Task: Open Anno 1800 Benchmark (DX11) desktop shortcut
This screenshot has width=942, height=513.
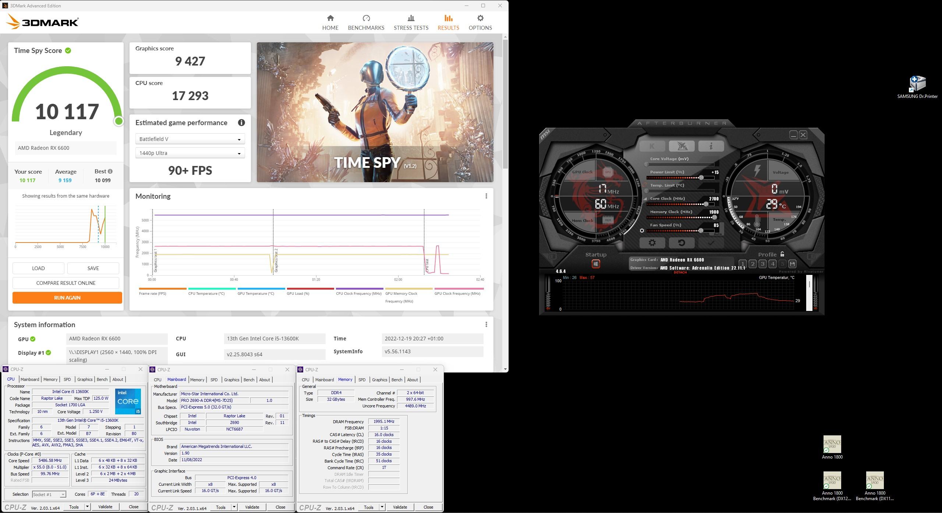Action: point(875,487)
